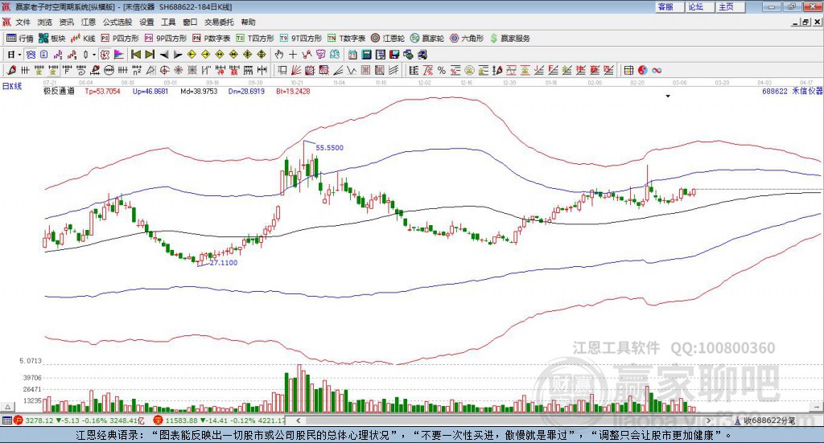Click the small black triangle marker above chart
This screenshot has height=443, width=824.
coord(668,96)
